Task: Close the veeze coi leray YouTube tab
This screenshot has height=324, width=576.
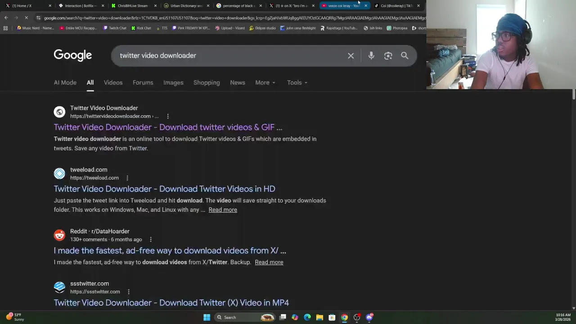Action: tap(365, 5)
